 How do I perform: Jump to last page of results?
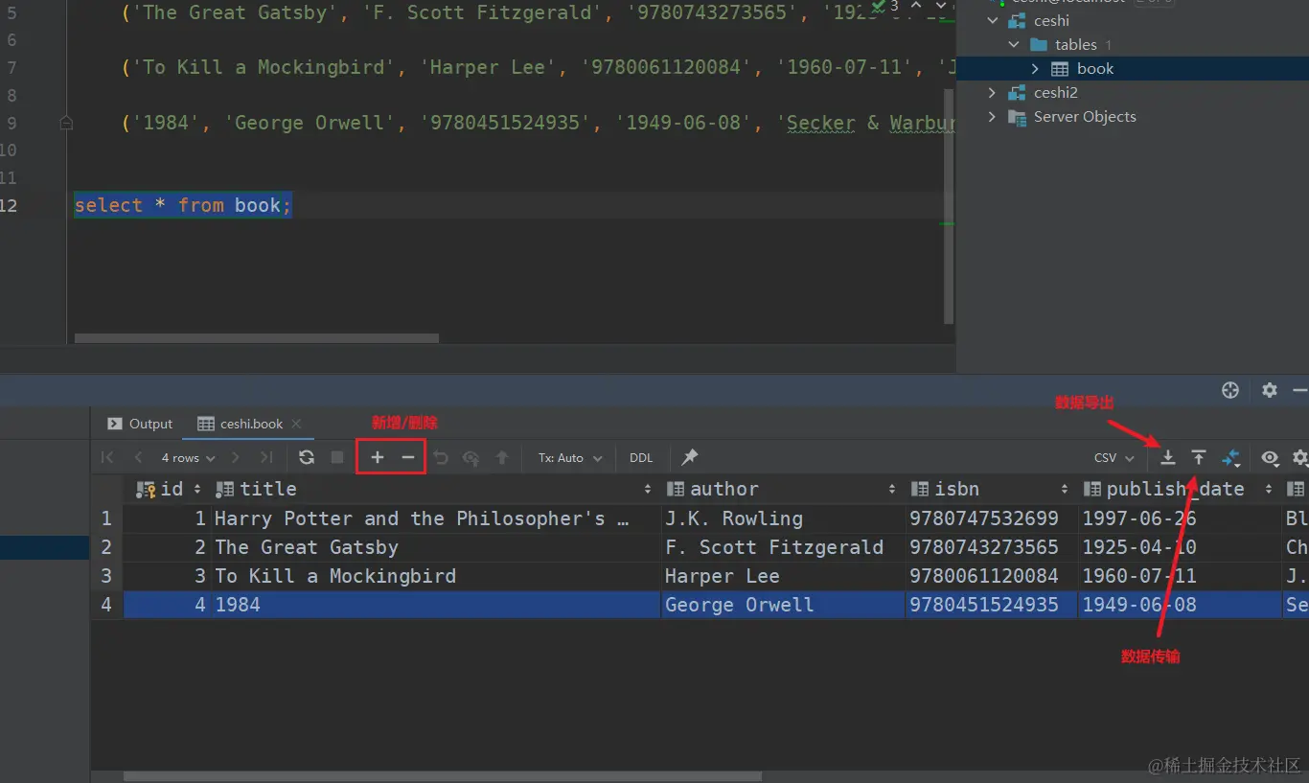point(266,458)
